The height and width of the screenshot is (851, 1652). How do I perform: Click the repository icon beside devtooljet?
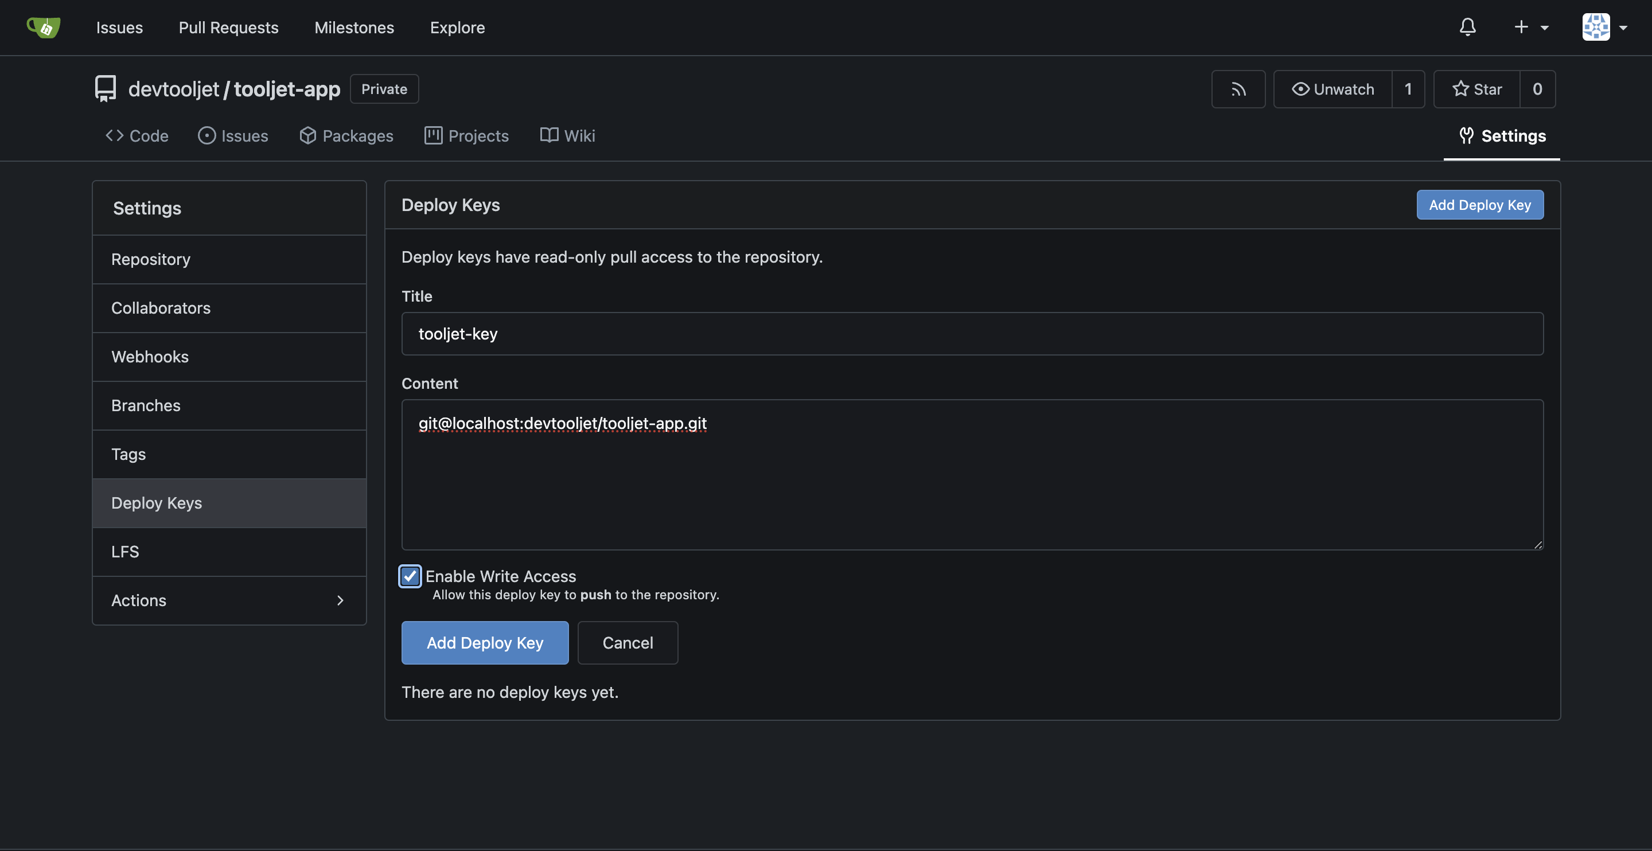(x=105, y=88)
